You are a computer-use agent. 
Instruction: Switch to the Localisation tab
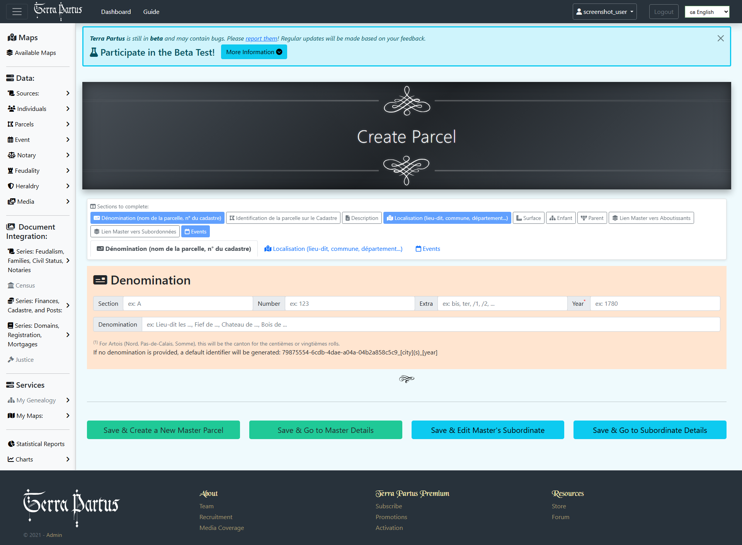(333, 249)
